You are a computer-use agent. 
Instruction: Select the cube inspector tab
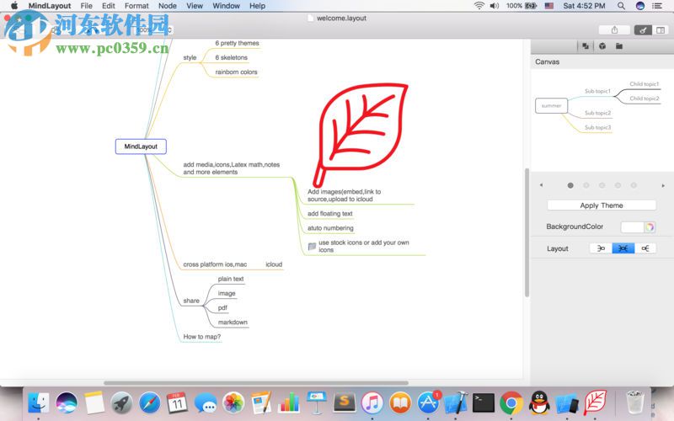[602, 46]
